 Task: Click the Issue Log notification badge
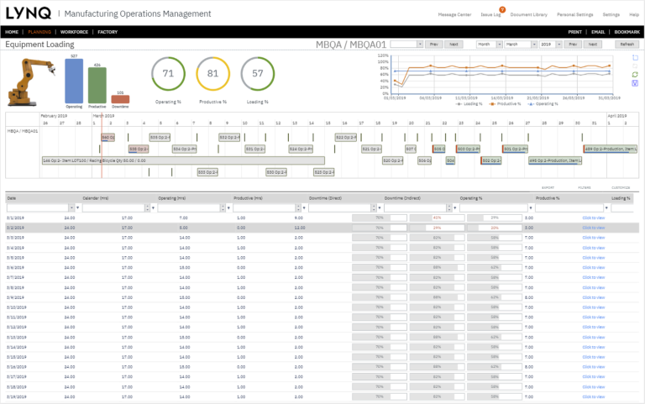[502, 9]
